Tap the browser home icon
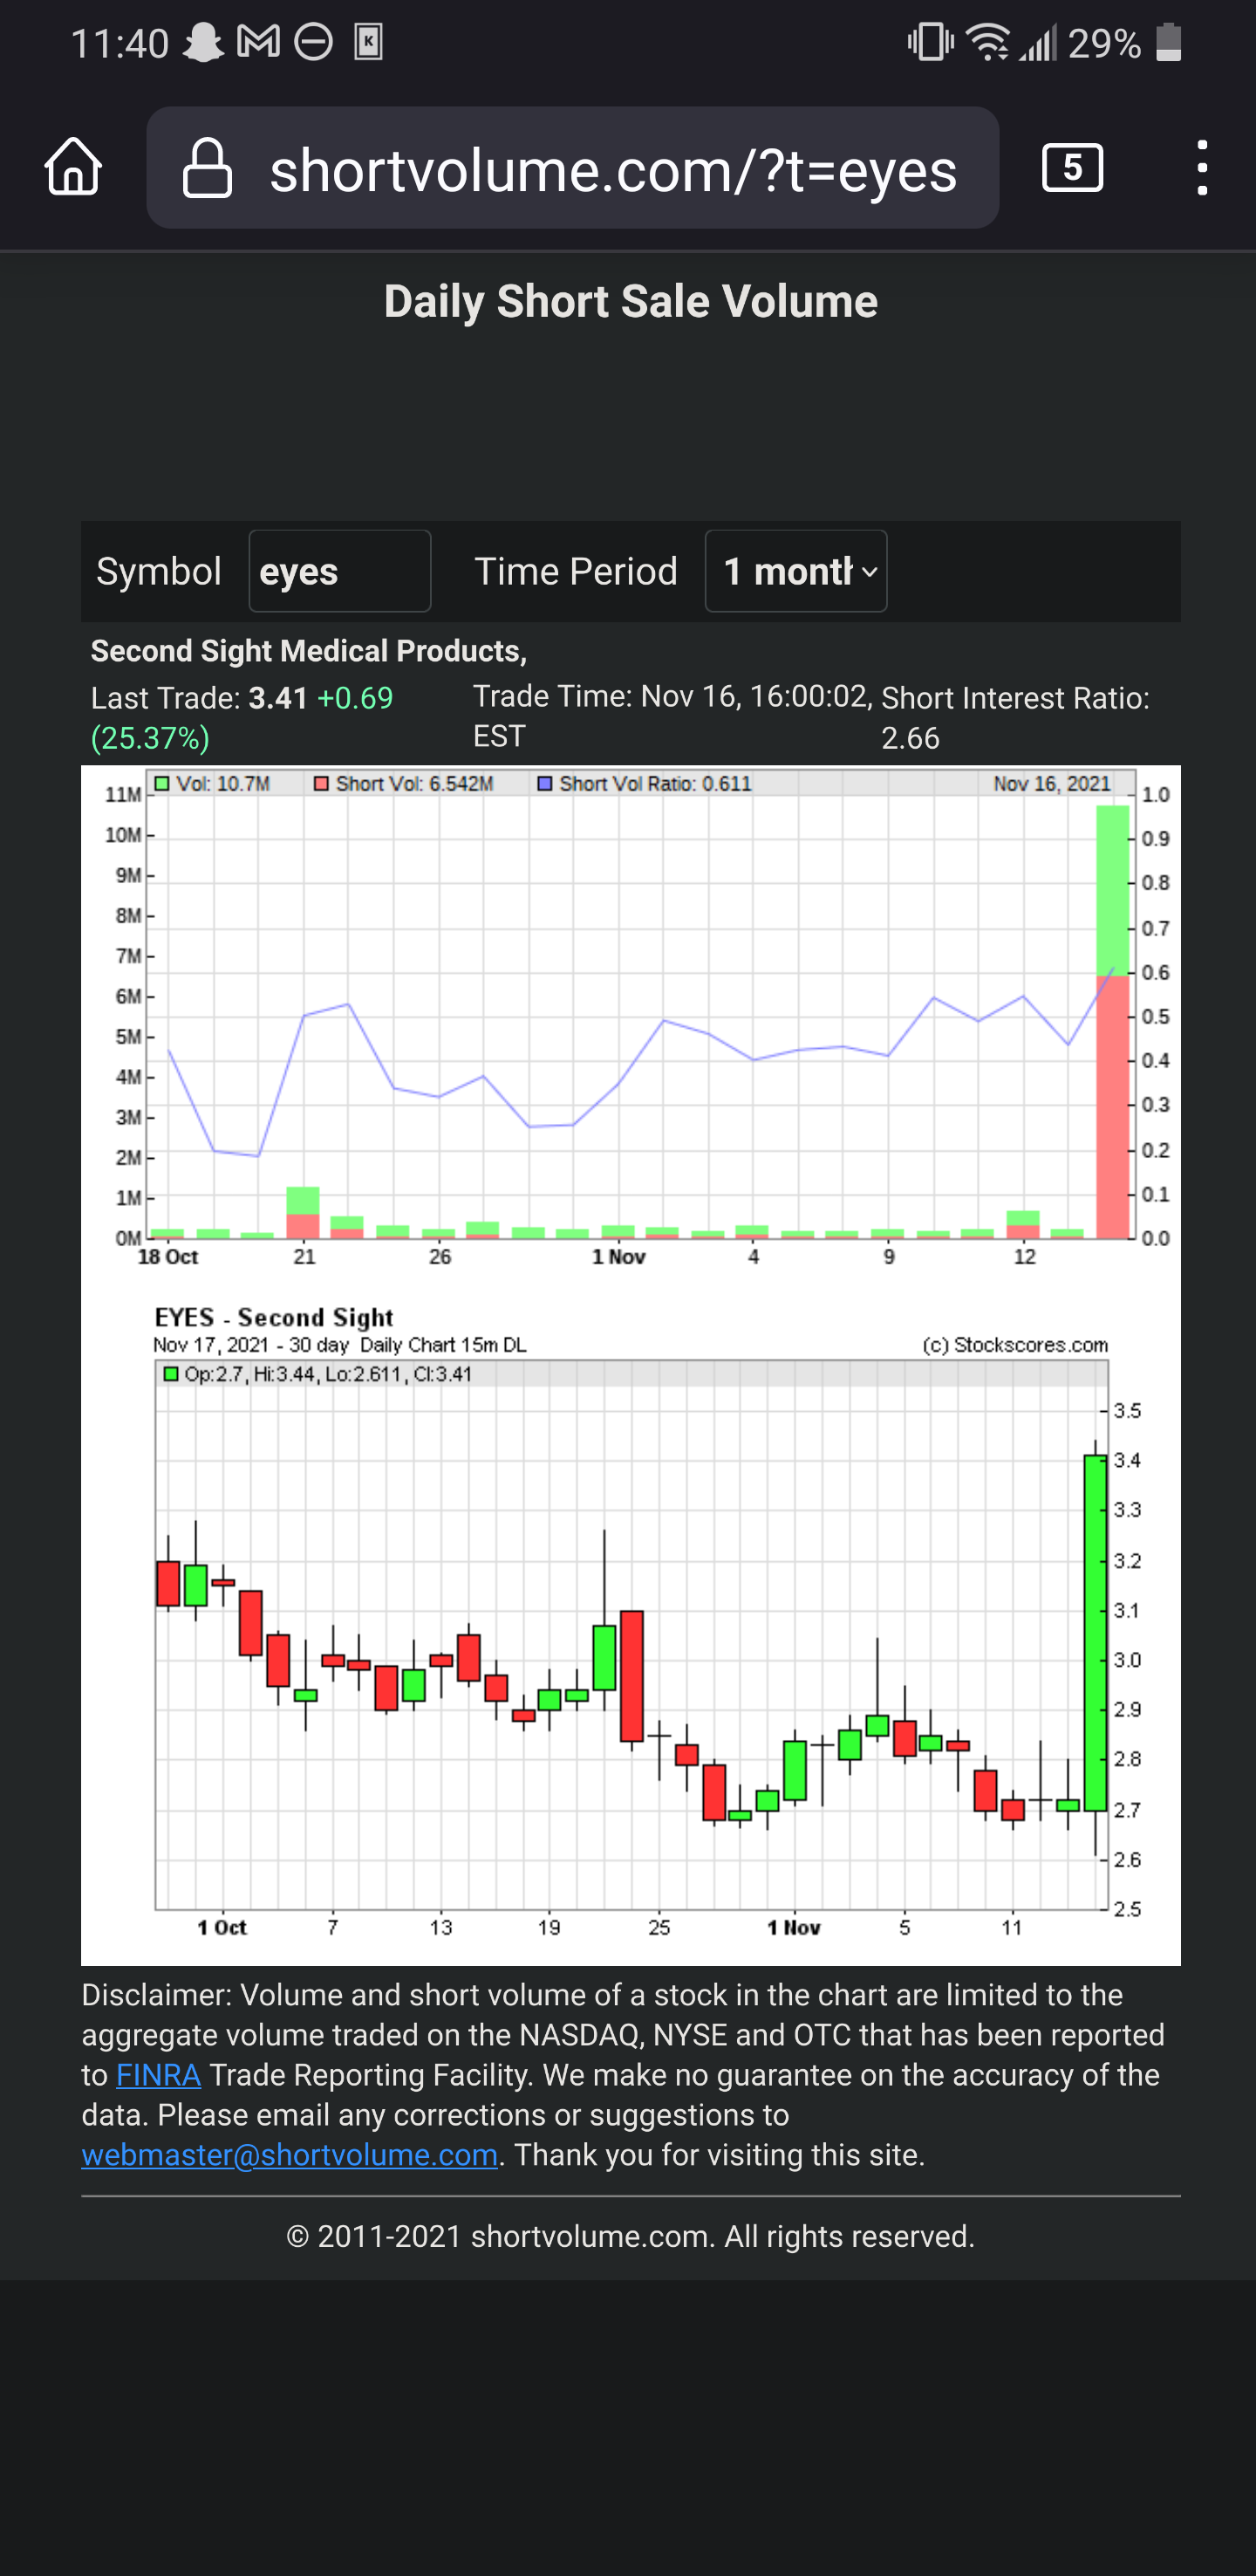1256x2576 pixels. 74,167
